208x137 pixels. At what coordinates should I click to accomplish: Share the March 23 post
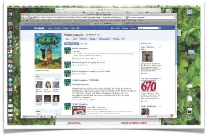point(93,58)
